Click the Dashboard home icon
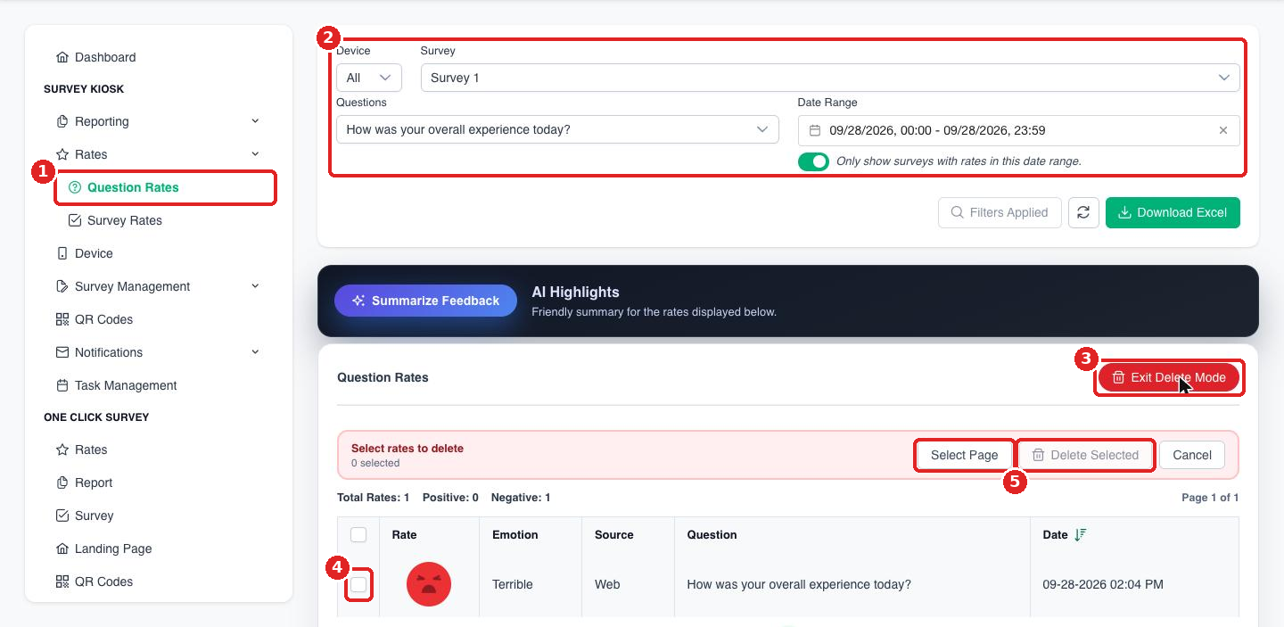The width and height of the screenshot is (1284, 627). (x=62, y=57)
